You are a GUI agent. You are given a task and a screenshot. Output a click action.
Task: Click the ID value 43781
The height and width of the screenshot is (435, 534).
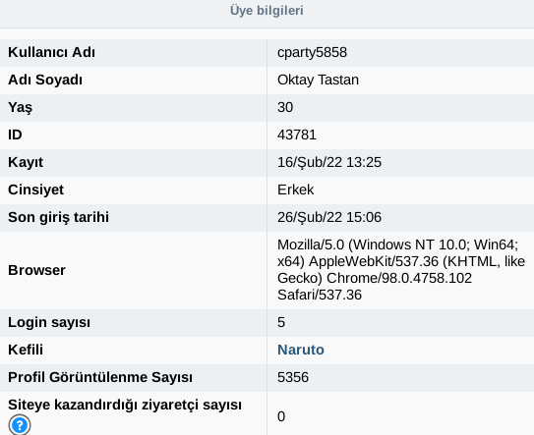point(297,136)
